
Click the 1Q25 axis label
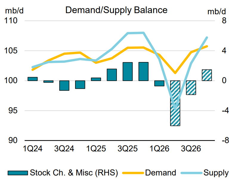(96, 149)
